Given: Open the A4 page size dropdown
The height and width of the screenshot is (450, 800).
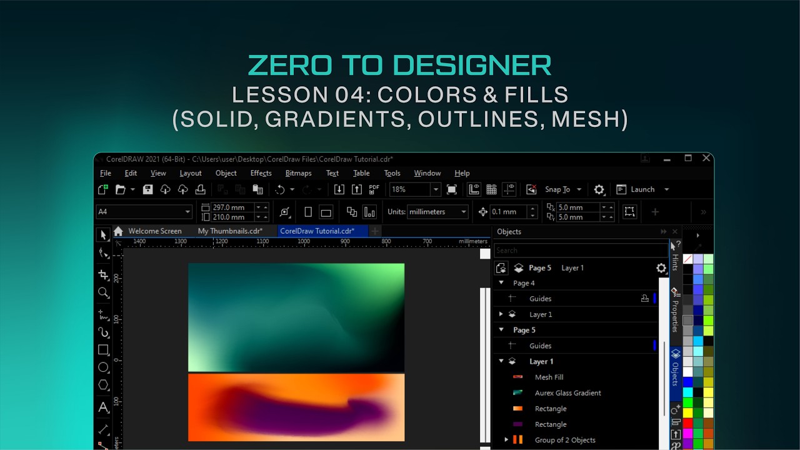Looking at the screenshot, I should tap(187, 212).
